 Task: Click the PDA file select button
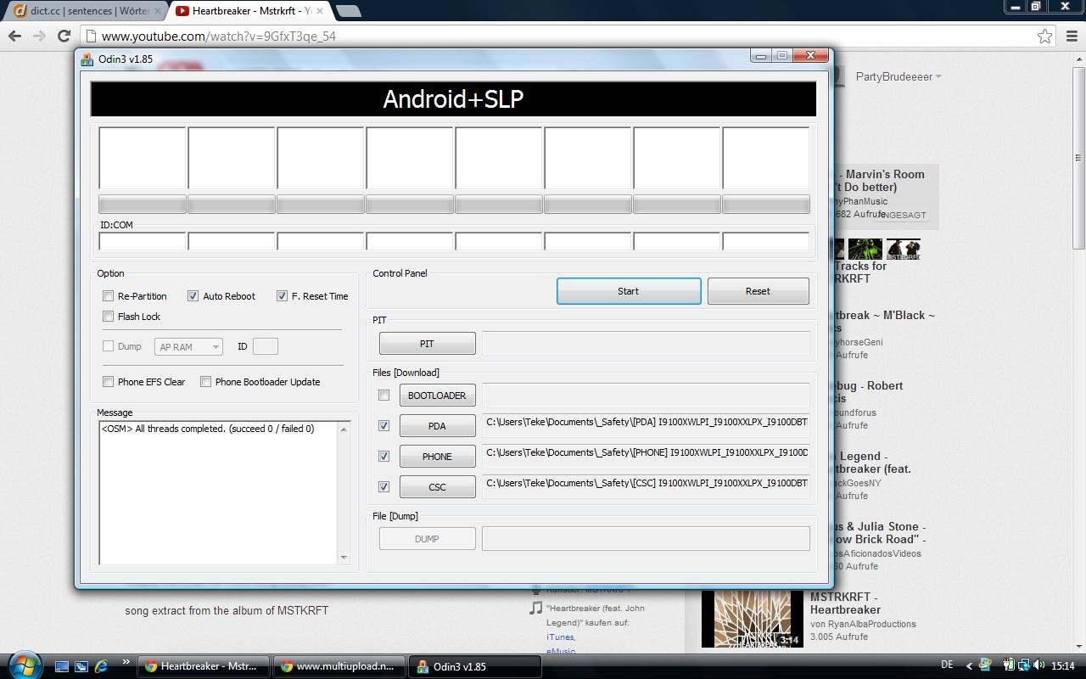(437, 426)
